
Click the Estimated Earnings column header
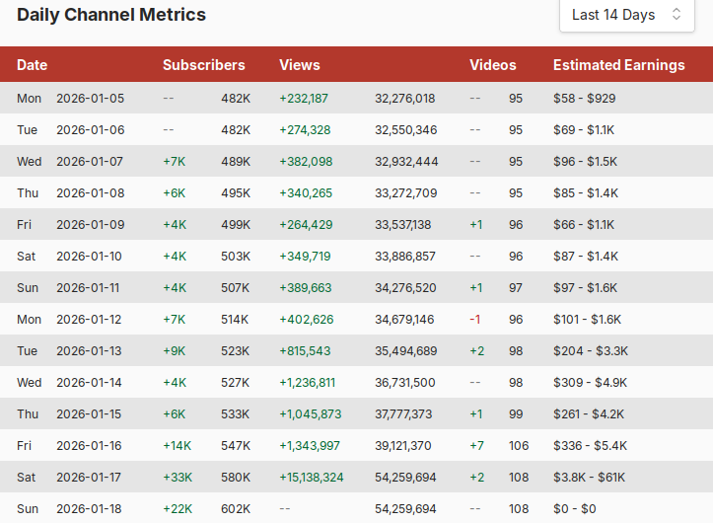click(619, 65)
